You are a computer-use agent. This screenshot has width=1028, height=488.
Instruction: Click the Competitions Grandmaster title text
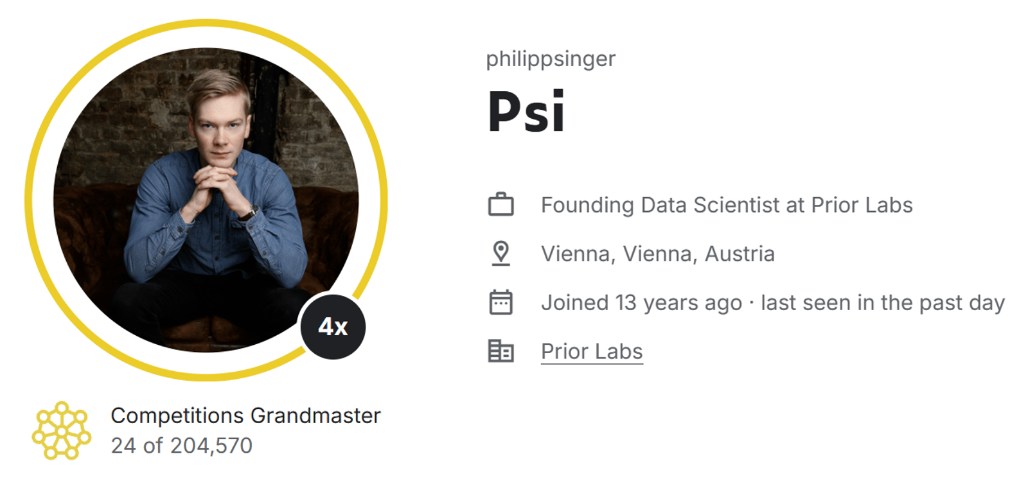[245, 415]
